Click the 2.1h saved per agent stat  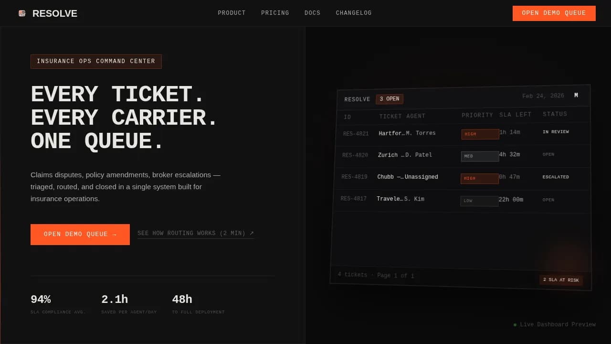[x=129, y=304]
